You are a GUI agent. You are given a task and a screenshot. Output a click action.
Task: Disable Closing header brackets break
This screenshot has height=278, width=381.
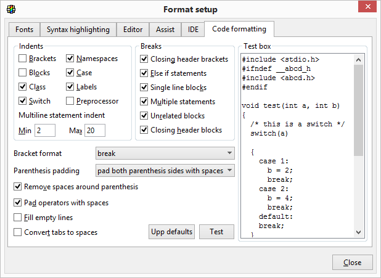pyautogui.click(x=144, y=59)
